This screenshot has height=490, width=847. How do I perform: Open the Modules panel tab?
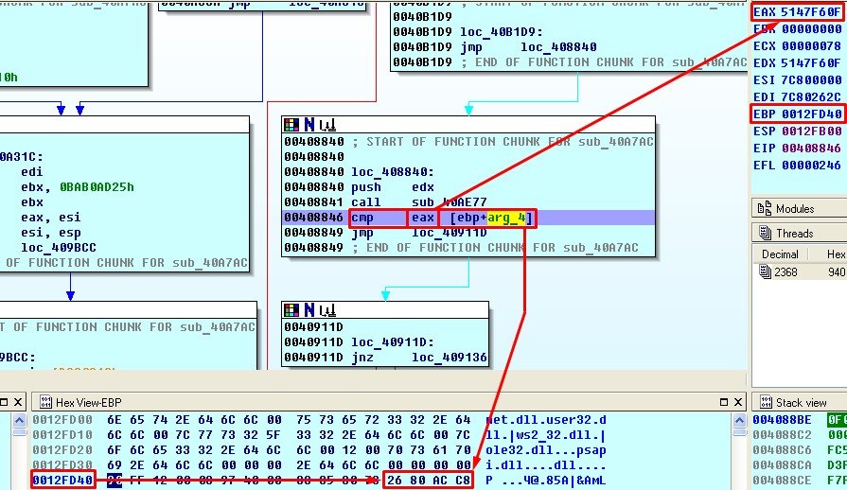[795, 208]
